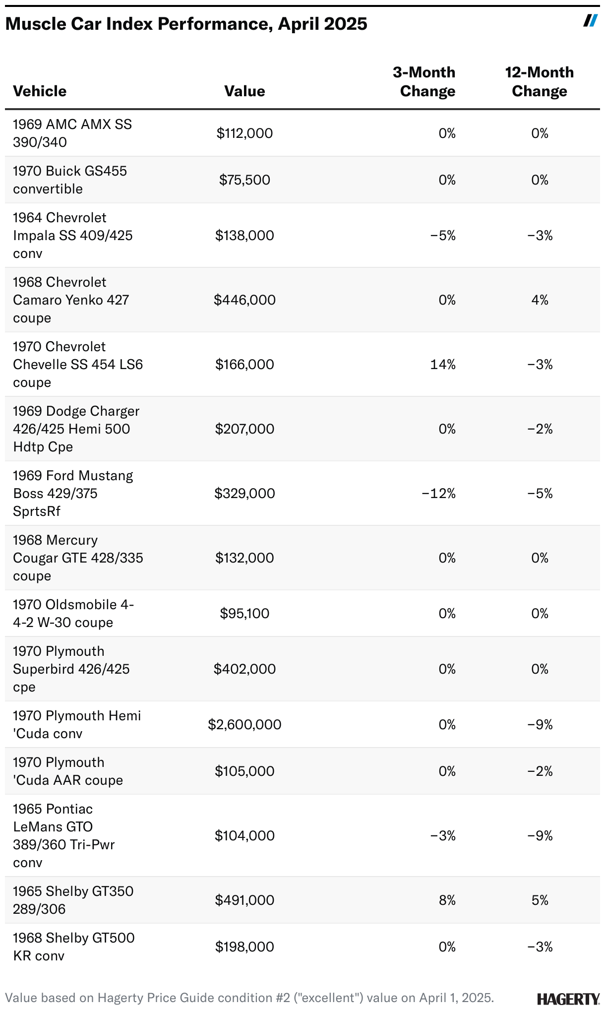Click the Muscle Car Index Performance title

pyautogui.click(x=186, y=24)
